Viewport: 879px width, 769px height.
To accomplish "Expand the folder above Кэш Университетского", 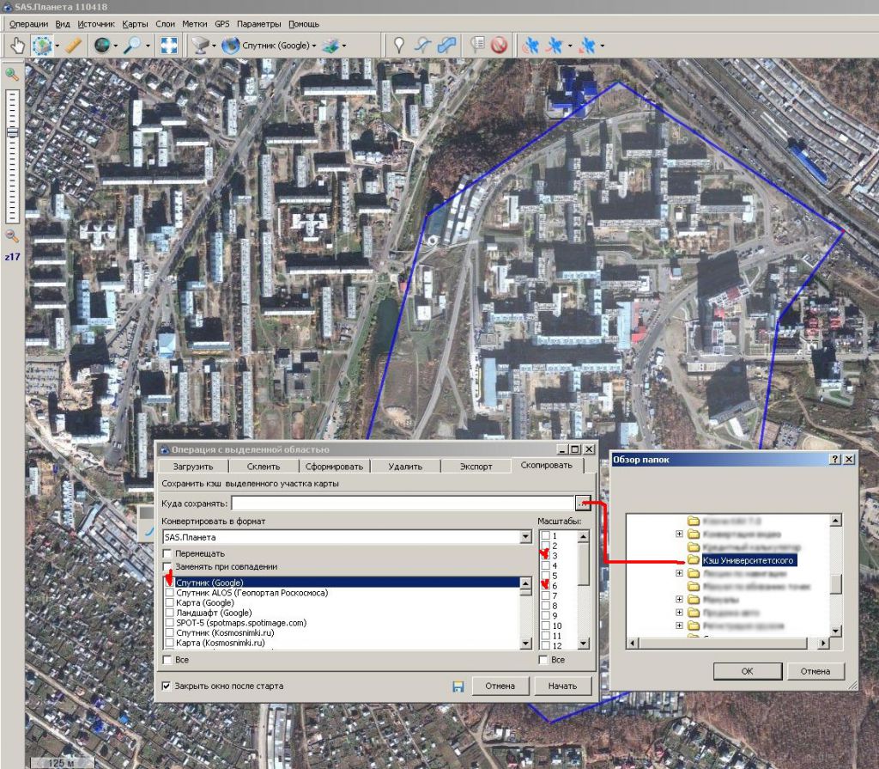I will tap(680, 534).
